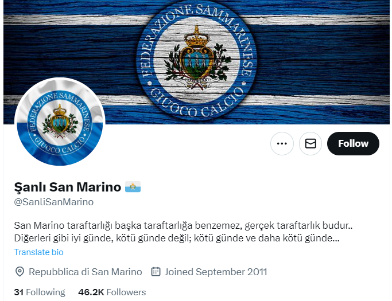The height and width of the screenshot is (301, 392).
Task: Click the bio line starting San Marino taraftarlığı
Action: (x=183, y=225)
